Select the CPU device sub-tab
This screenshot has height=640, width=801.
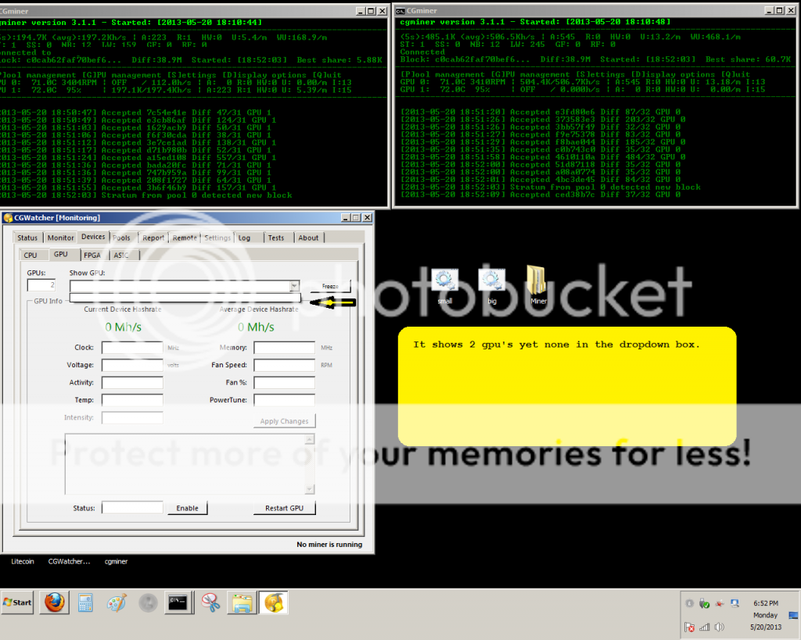pyautogui.click(x=31, y=256)
